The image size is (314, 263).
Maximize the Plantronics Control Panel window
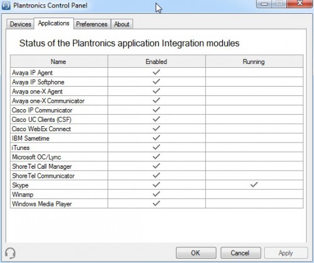coord(279,4)
